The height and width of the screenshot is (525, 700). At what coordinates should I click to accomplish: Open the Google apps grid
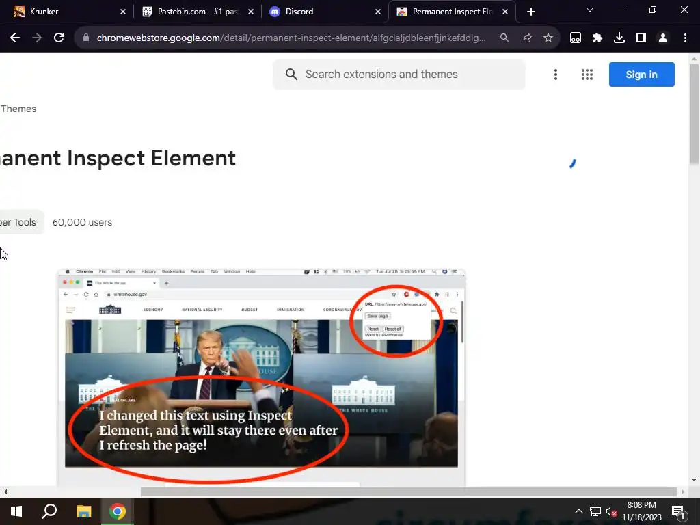(587, 75)
